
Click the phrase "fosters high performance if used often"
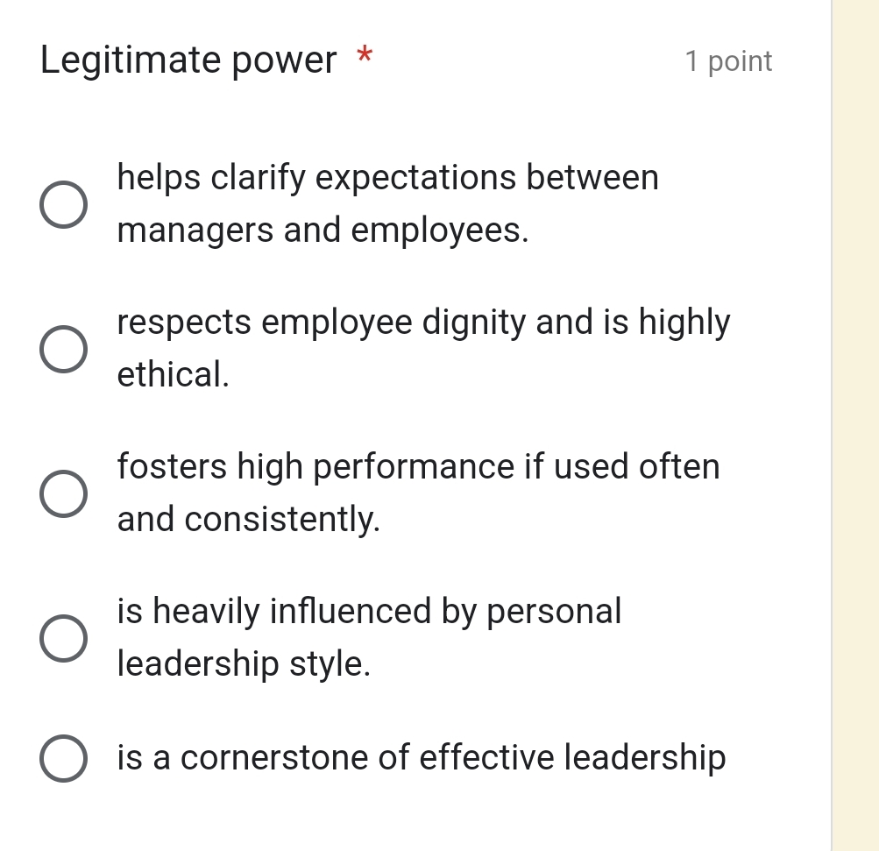pyautogui.click(x=418, y=466)
